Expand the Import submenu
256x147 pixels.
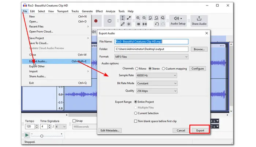tap(56, 71)
